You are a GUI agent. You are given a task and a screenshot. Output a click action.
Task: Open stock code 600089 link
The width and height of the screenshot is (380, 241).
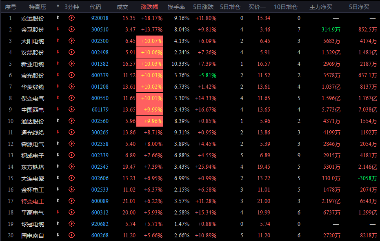[x=100, y=201]
